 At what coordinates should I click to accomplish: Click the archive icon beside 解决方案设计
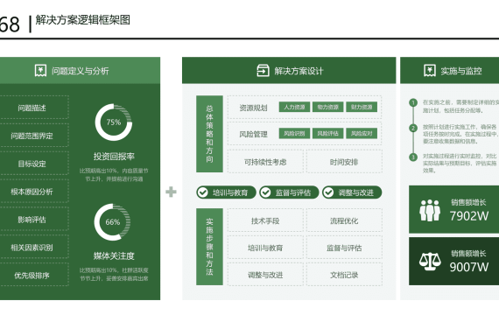[x=263, y=71]
